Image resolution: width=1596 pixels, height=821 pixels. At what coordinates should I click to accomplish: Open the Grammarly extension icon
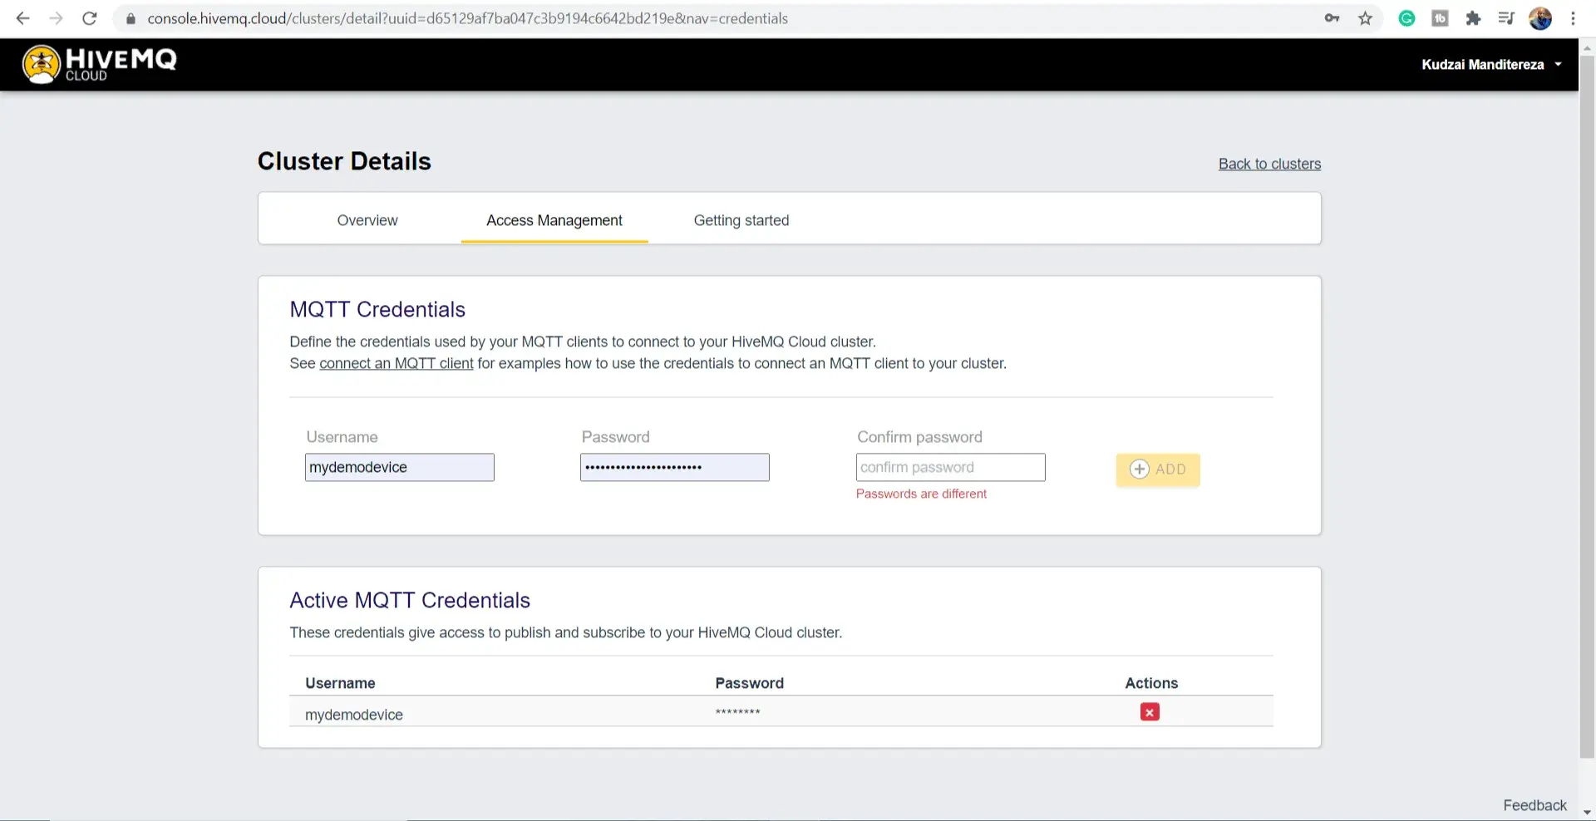(x=1406, y=18)
